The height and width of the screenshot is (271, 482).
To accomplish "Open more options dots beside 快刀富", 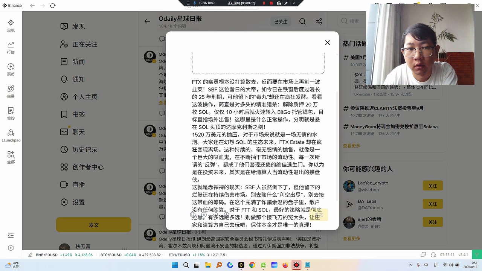I will 124,248.
